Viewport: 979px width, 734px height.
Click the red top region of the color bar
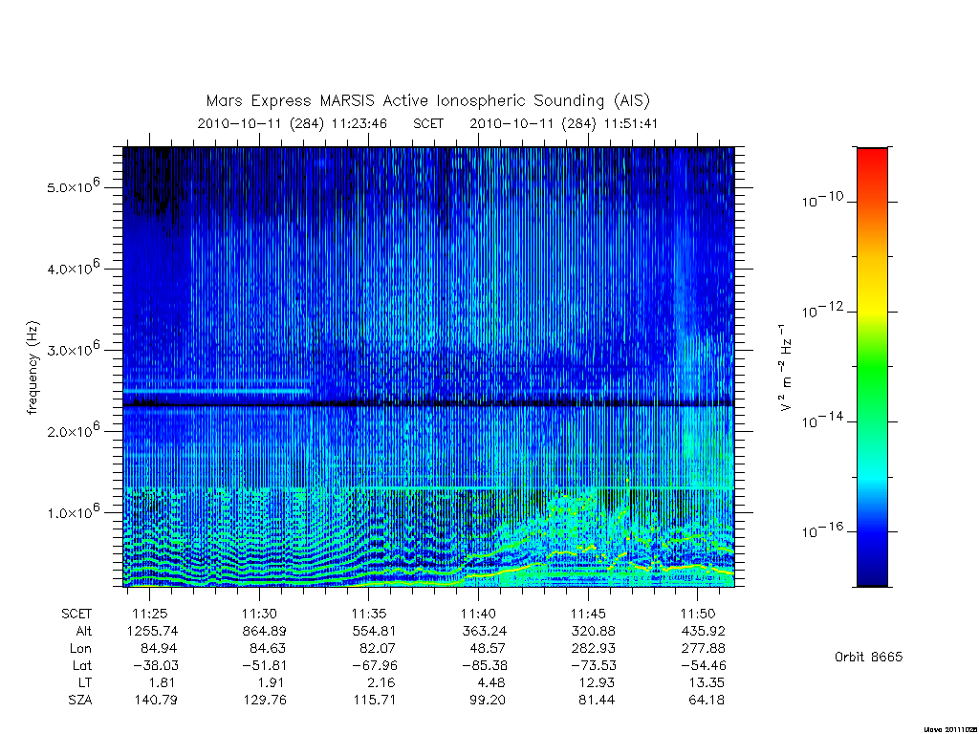pos(872,162)
